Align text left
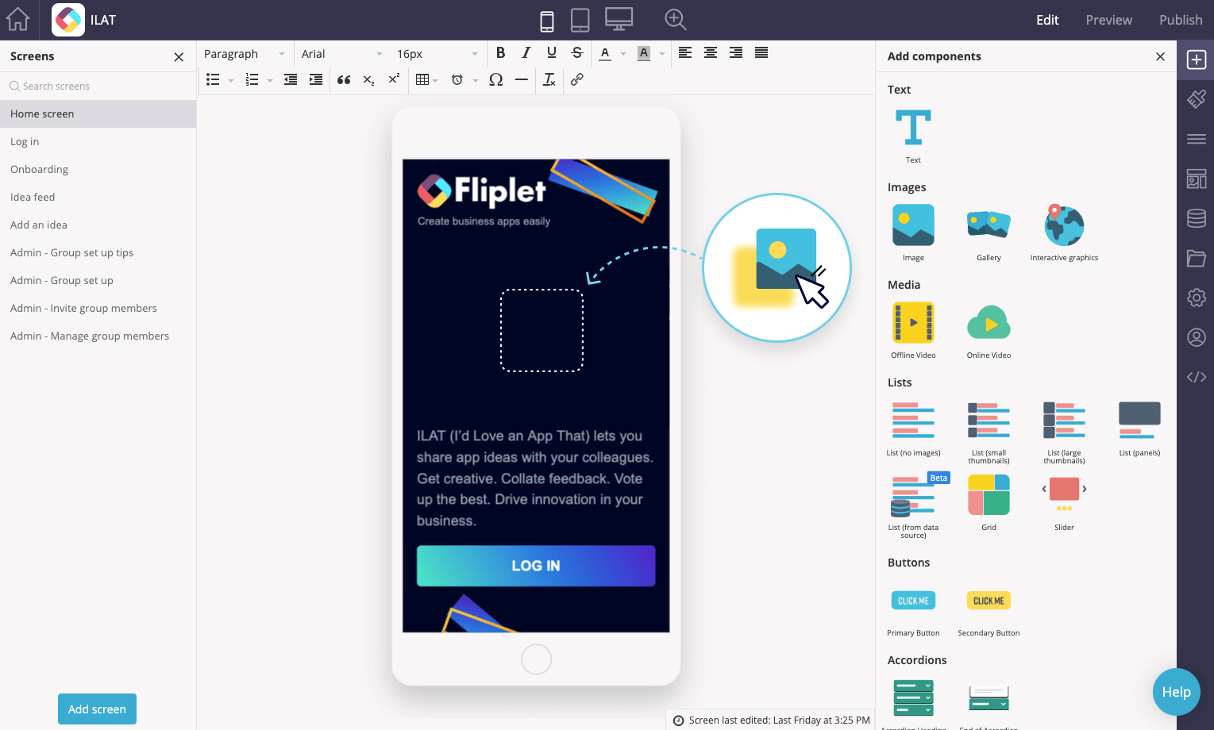1214x730 pixels. pyautogui.click(x=685, y=53)
